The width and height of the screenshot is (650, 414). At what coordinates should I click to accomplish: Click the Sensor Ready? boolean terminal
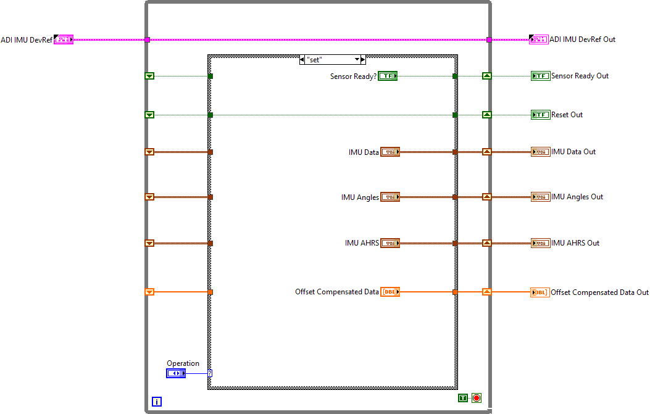[388, 77]
